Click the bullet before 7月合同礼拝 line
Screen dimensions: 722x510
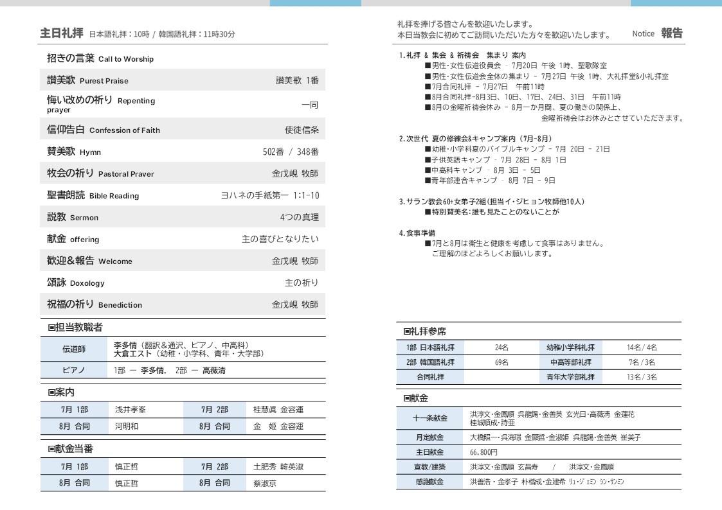click(428, 87)
